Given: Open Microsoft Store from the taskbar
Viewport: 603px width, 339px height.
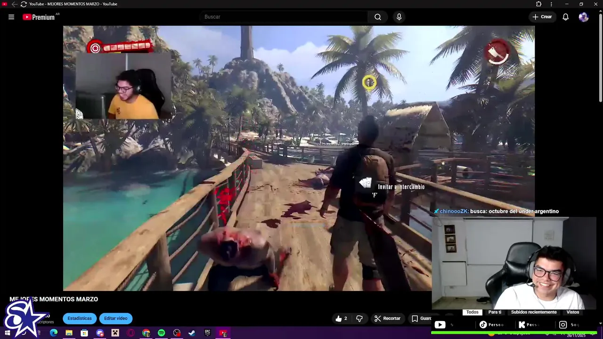Looking at the screenshot, I should (x=84, y=333).
